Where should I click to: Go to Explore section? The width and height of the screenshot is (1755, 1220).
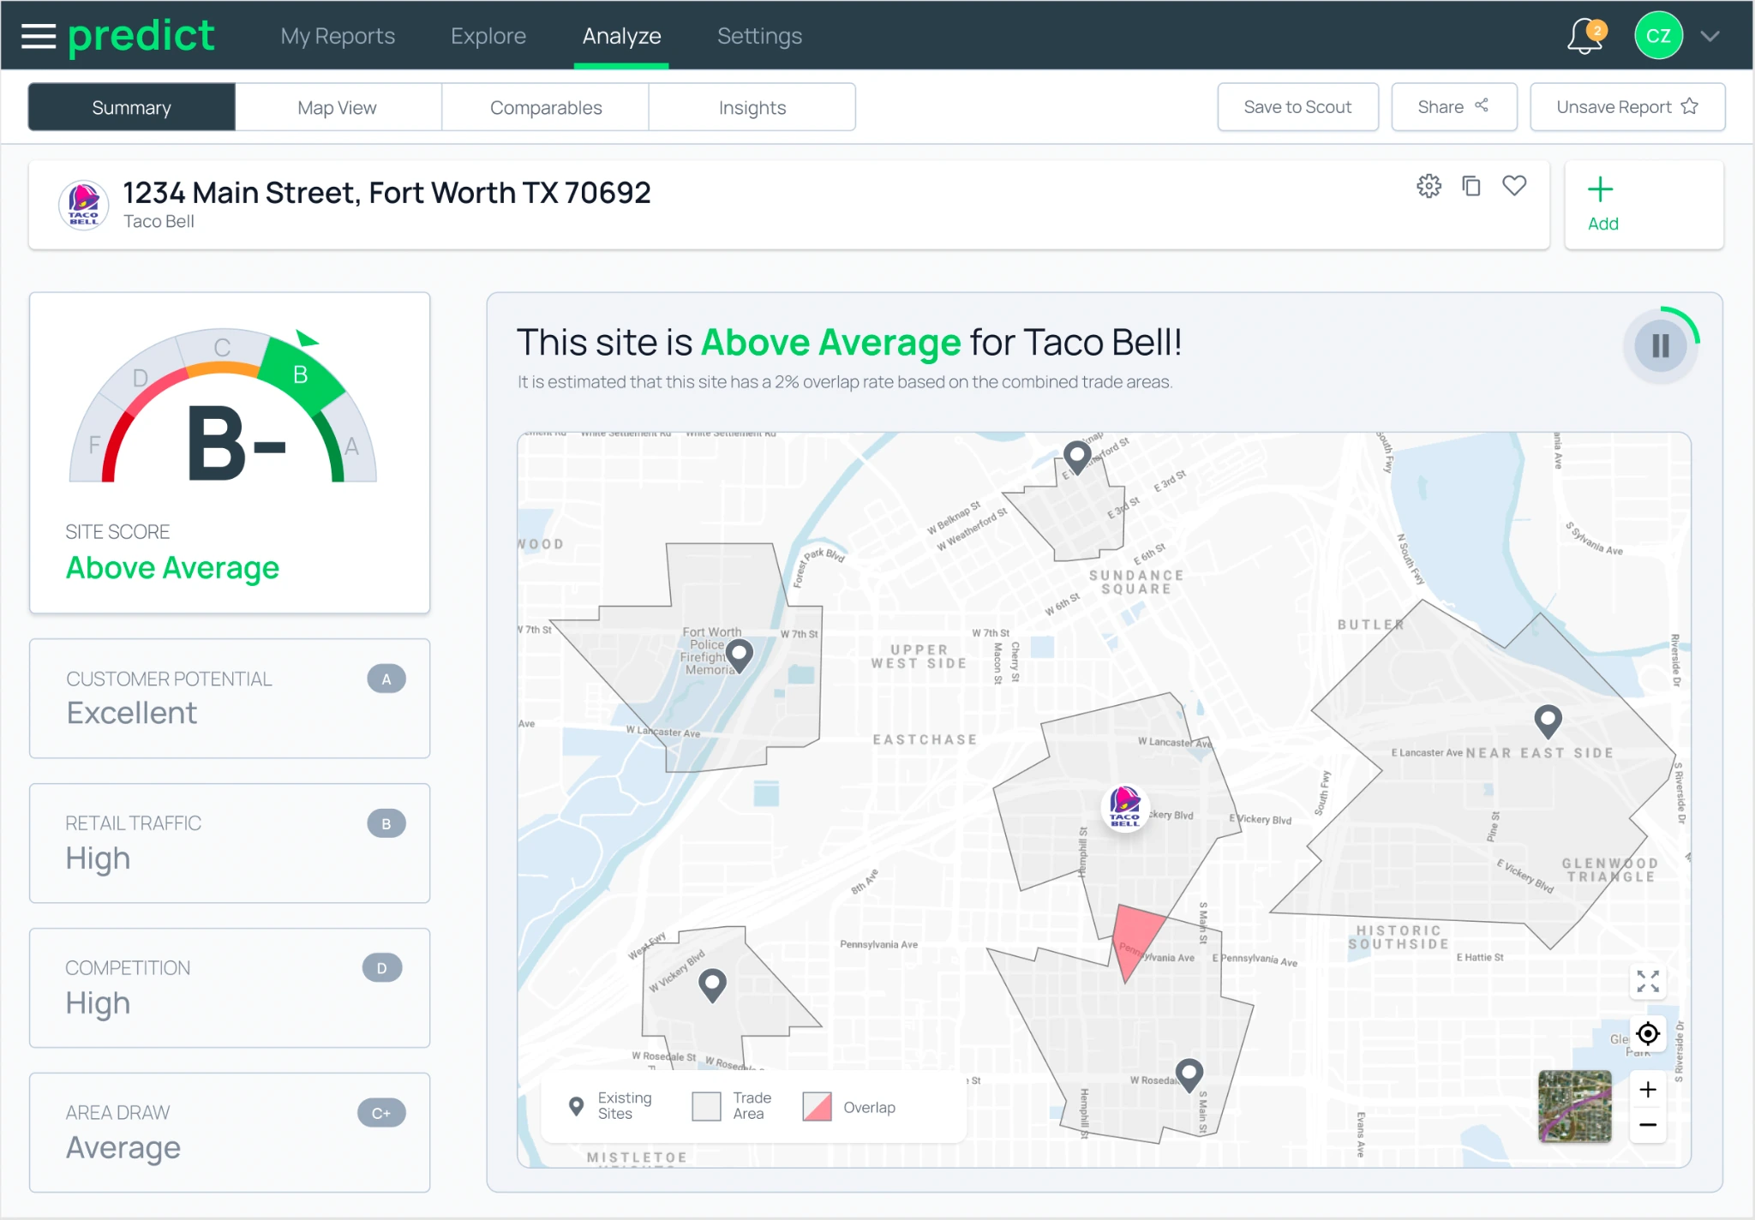488,36
